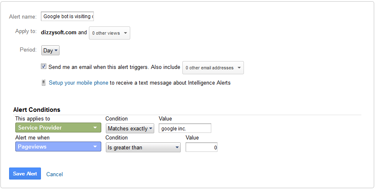Open the 'Is greater than' condition dropdown
The width and height of the screenshot is (375, 189).
[x=143, y=147]
